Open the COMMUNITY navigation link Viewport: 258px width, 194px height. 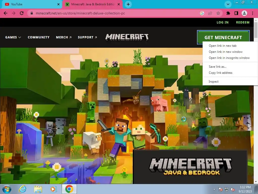[x=39, y=37]
